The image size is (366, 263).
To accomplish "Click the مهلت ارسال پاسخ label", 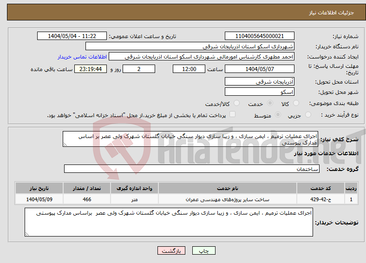I will pyautogui.click(x=333, y=69).
